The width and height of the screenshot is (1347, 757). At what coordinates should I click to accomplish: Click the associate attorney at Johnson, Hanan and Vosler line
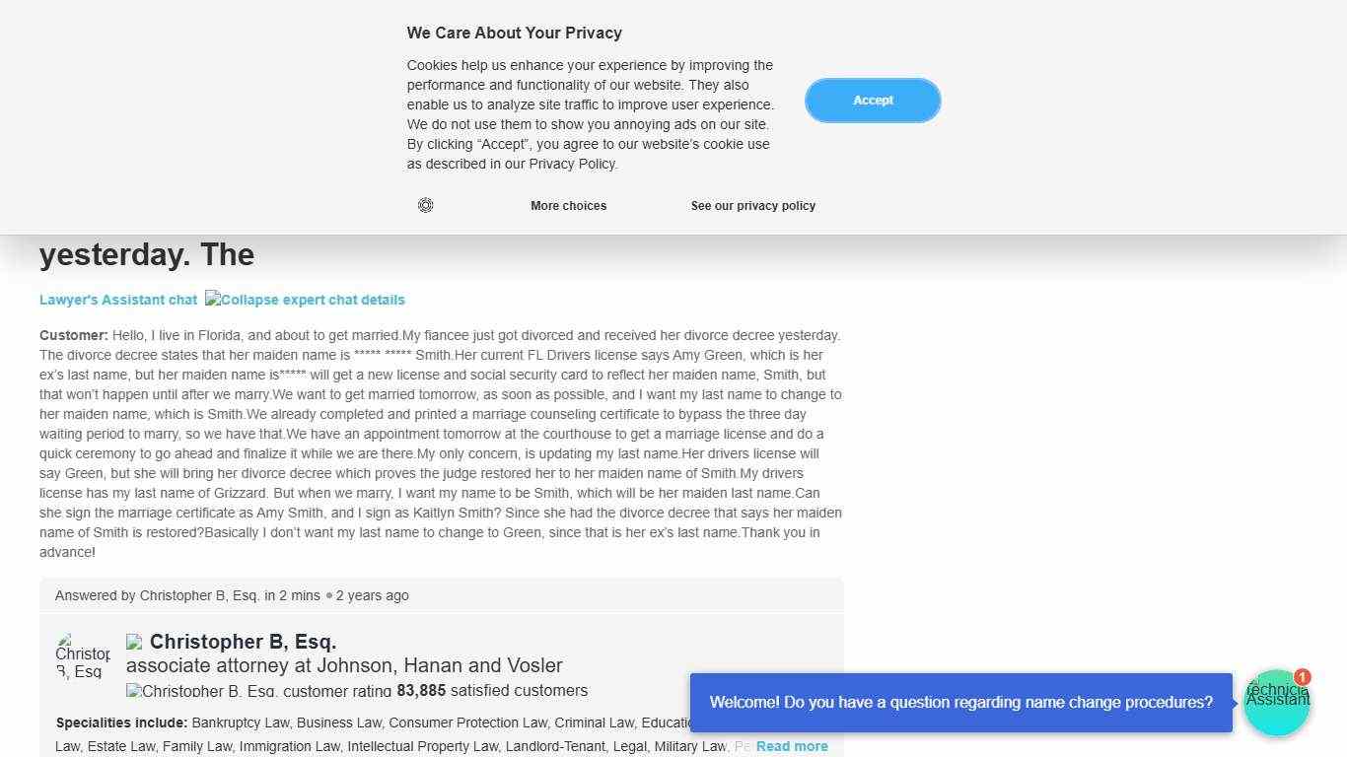click(x=344, y=665)
